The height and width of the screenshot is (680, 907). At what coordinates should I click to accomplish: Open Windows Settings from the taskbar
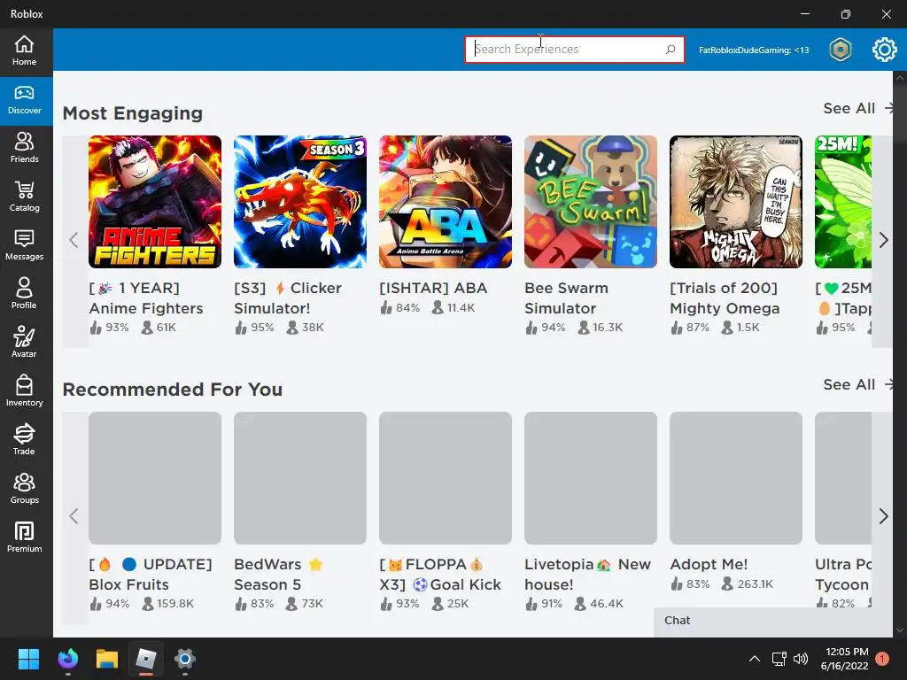pos(185,659)
